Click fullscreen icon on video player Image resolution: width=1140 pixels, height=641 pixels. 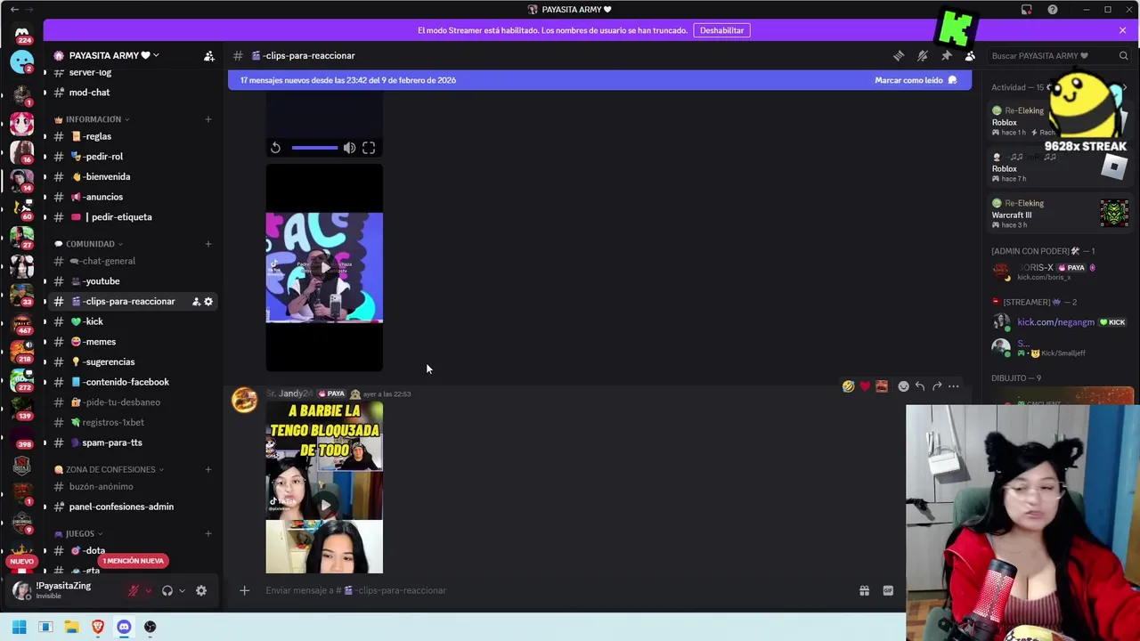pos(369,148)
